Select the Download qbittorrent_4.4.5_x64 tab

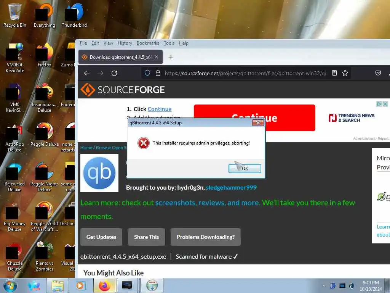pyautogui.click(x=120, y=57)
